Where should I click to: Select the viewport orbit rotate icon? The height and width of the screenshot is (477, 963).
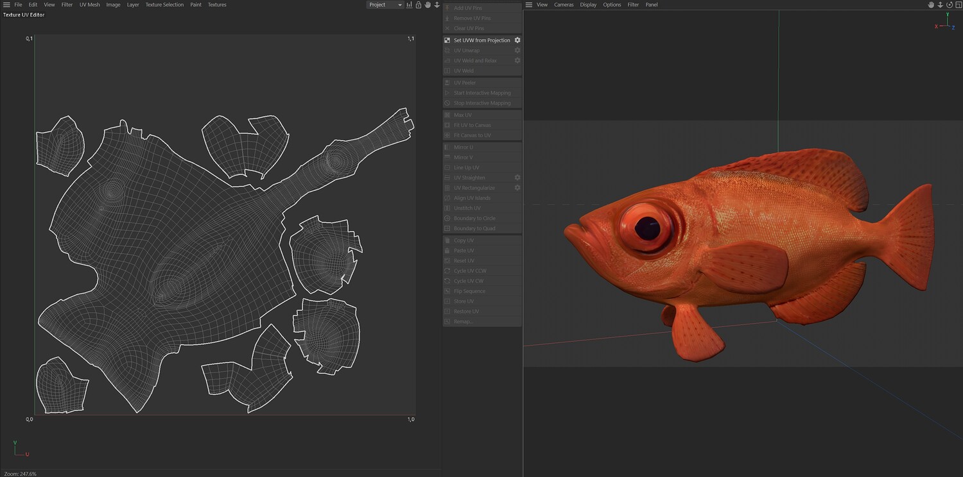click(950, 4)
